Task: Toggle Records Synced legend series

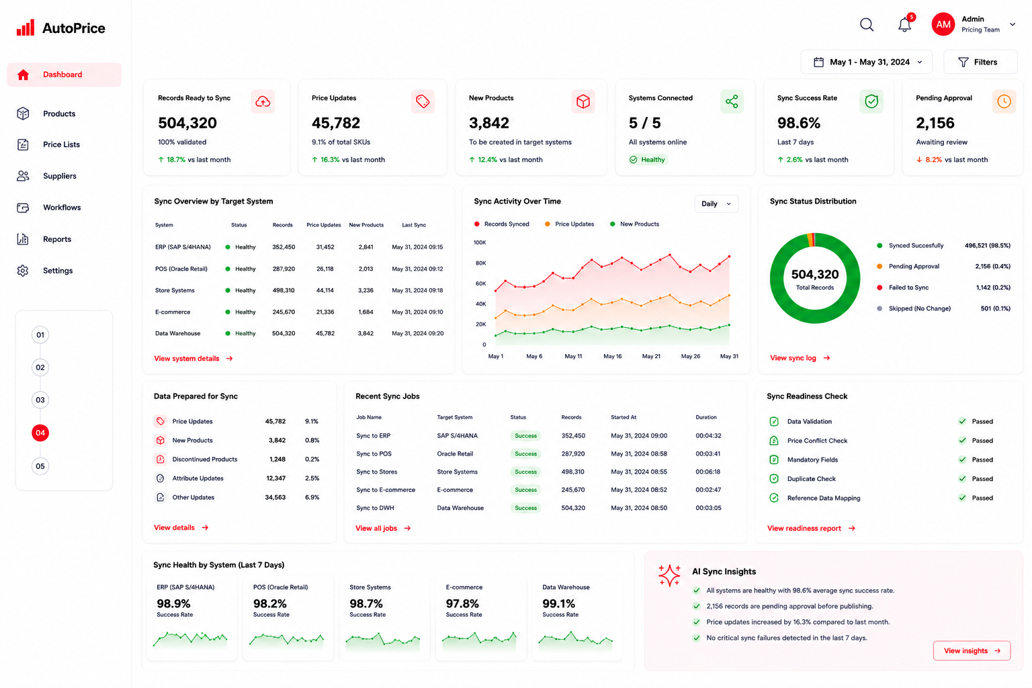Action: point(502,224)
